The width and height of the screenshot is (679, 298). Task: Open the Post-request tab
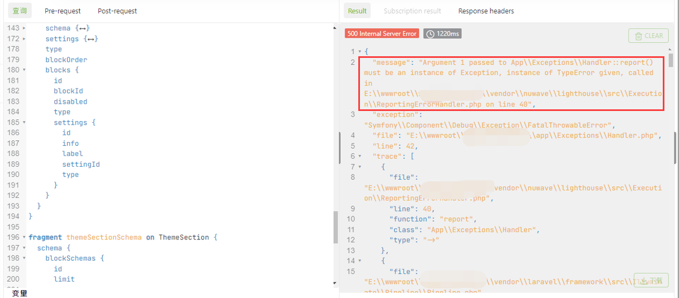coord(117,11)
